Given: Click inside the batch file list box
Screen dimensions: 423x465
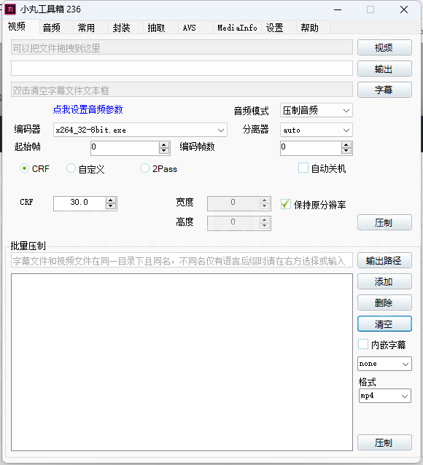Looking at the screenshot, I should 182,362.
